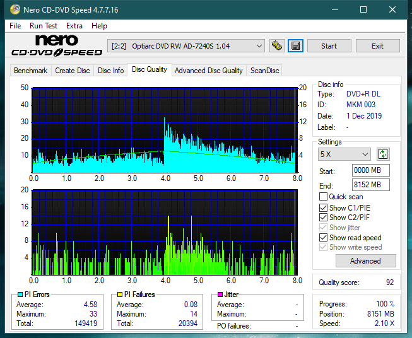
Task: Open the Run Test menu
Action: [x=44, y=26]
